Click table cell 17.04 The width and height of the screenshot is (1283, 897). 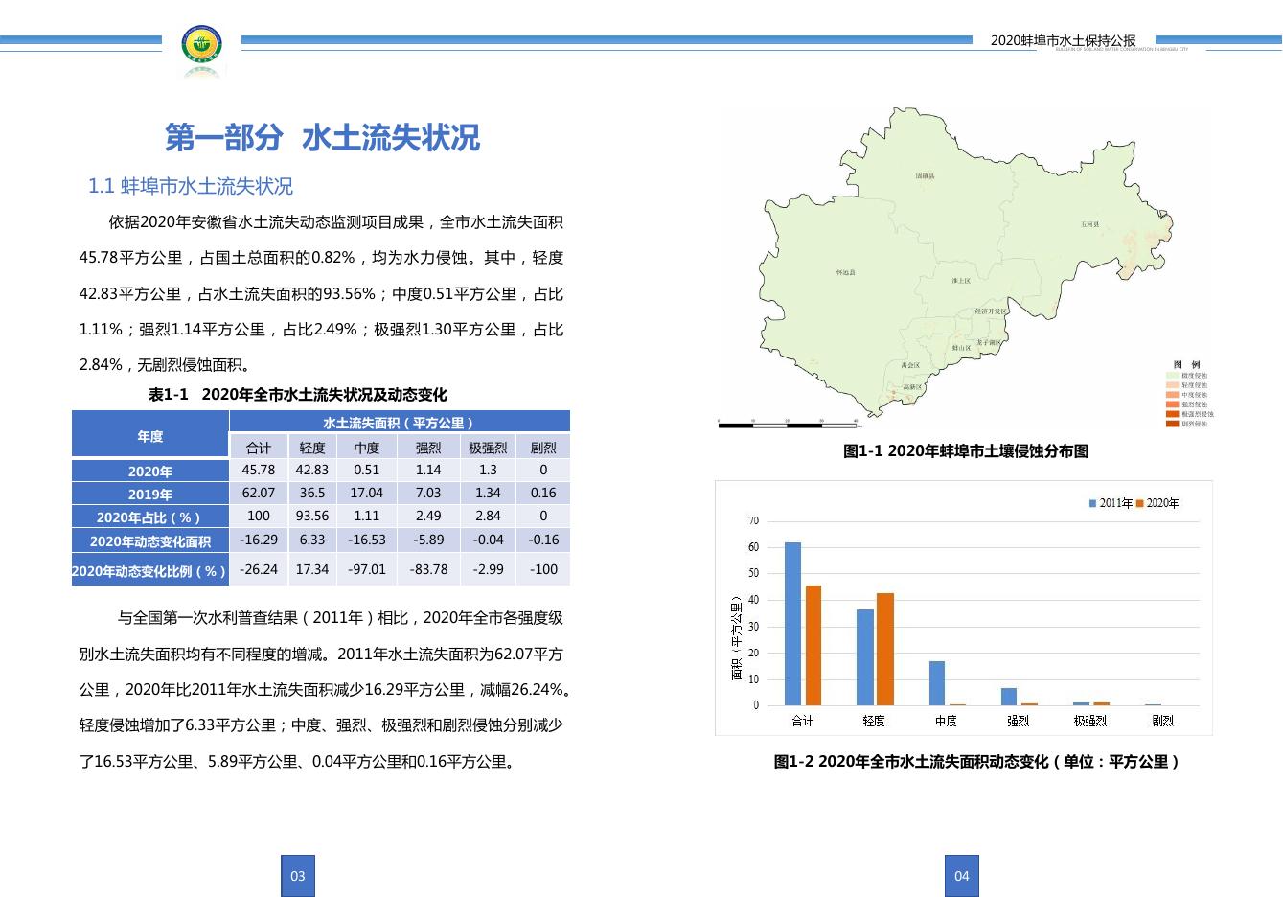click(x=367, y=493)
